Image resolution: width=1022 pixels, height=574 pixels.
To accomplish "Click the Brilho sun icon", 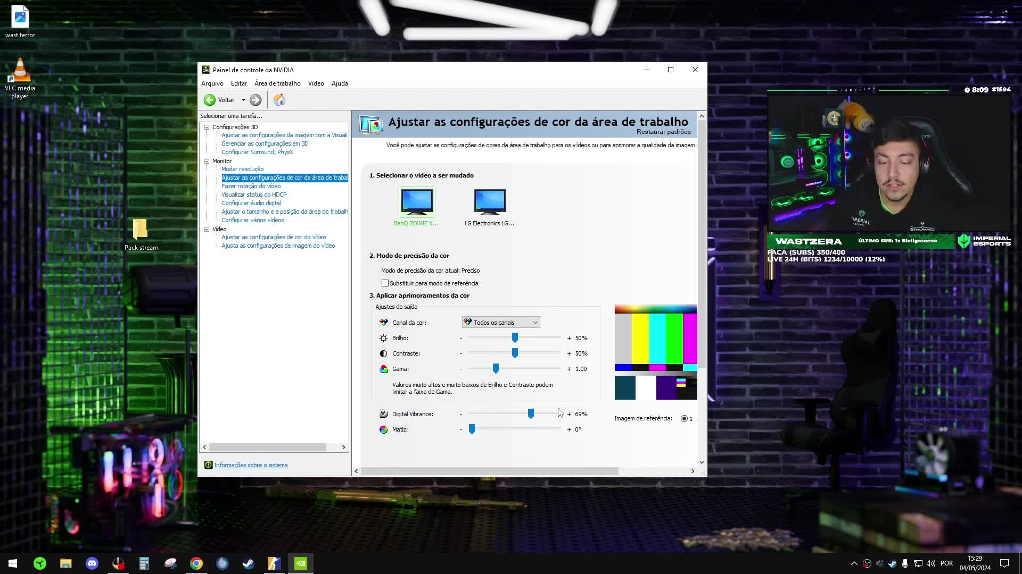I will click(383, 338).
